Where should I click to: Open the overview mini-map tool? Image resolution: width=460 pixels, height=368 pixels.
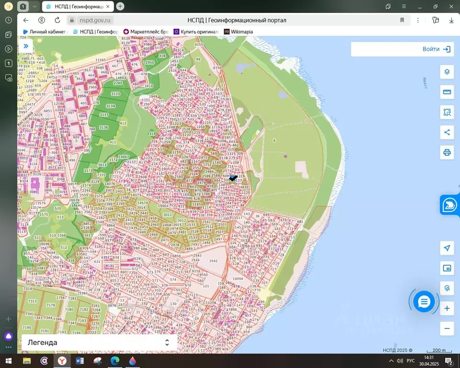pos(447,268)
